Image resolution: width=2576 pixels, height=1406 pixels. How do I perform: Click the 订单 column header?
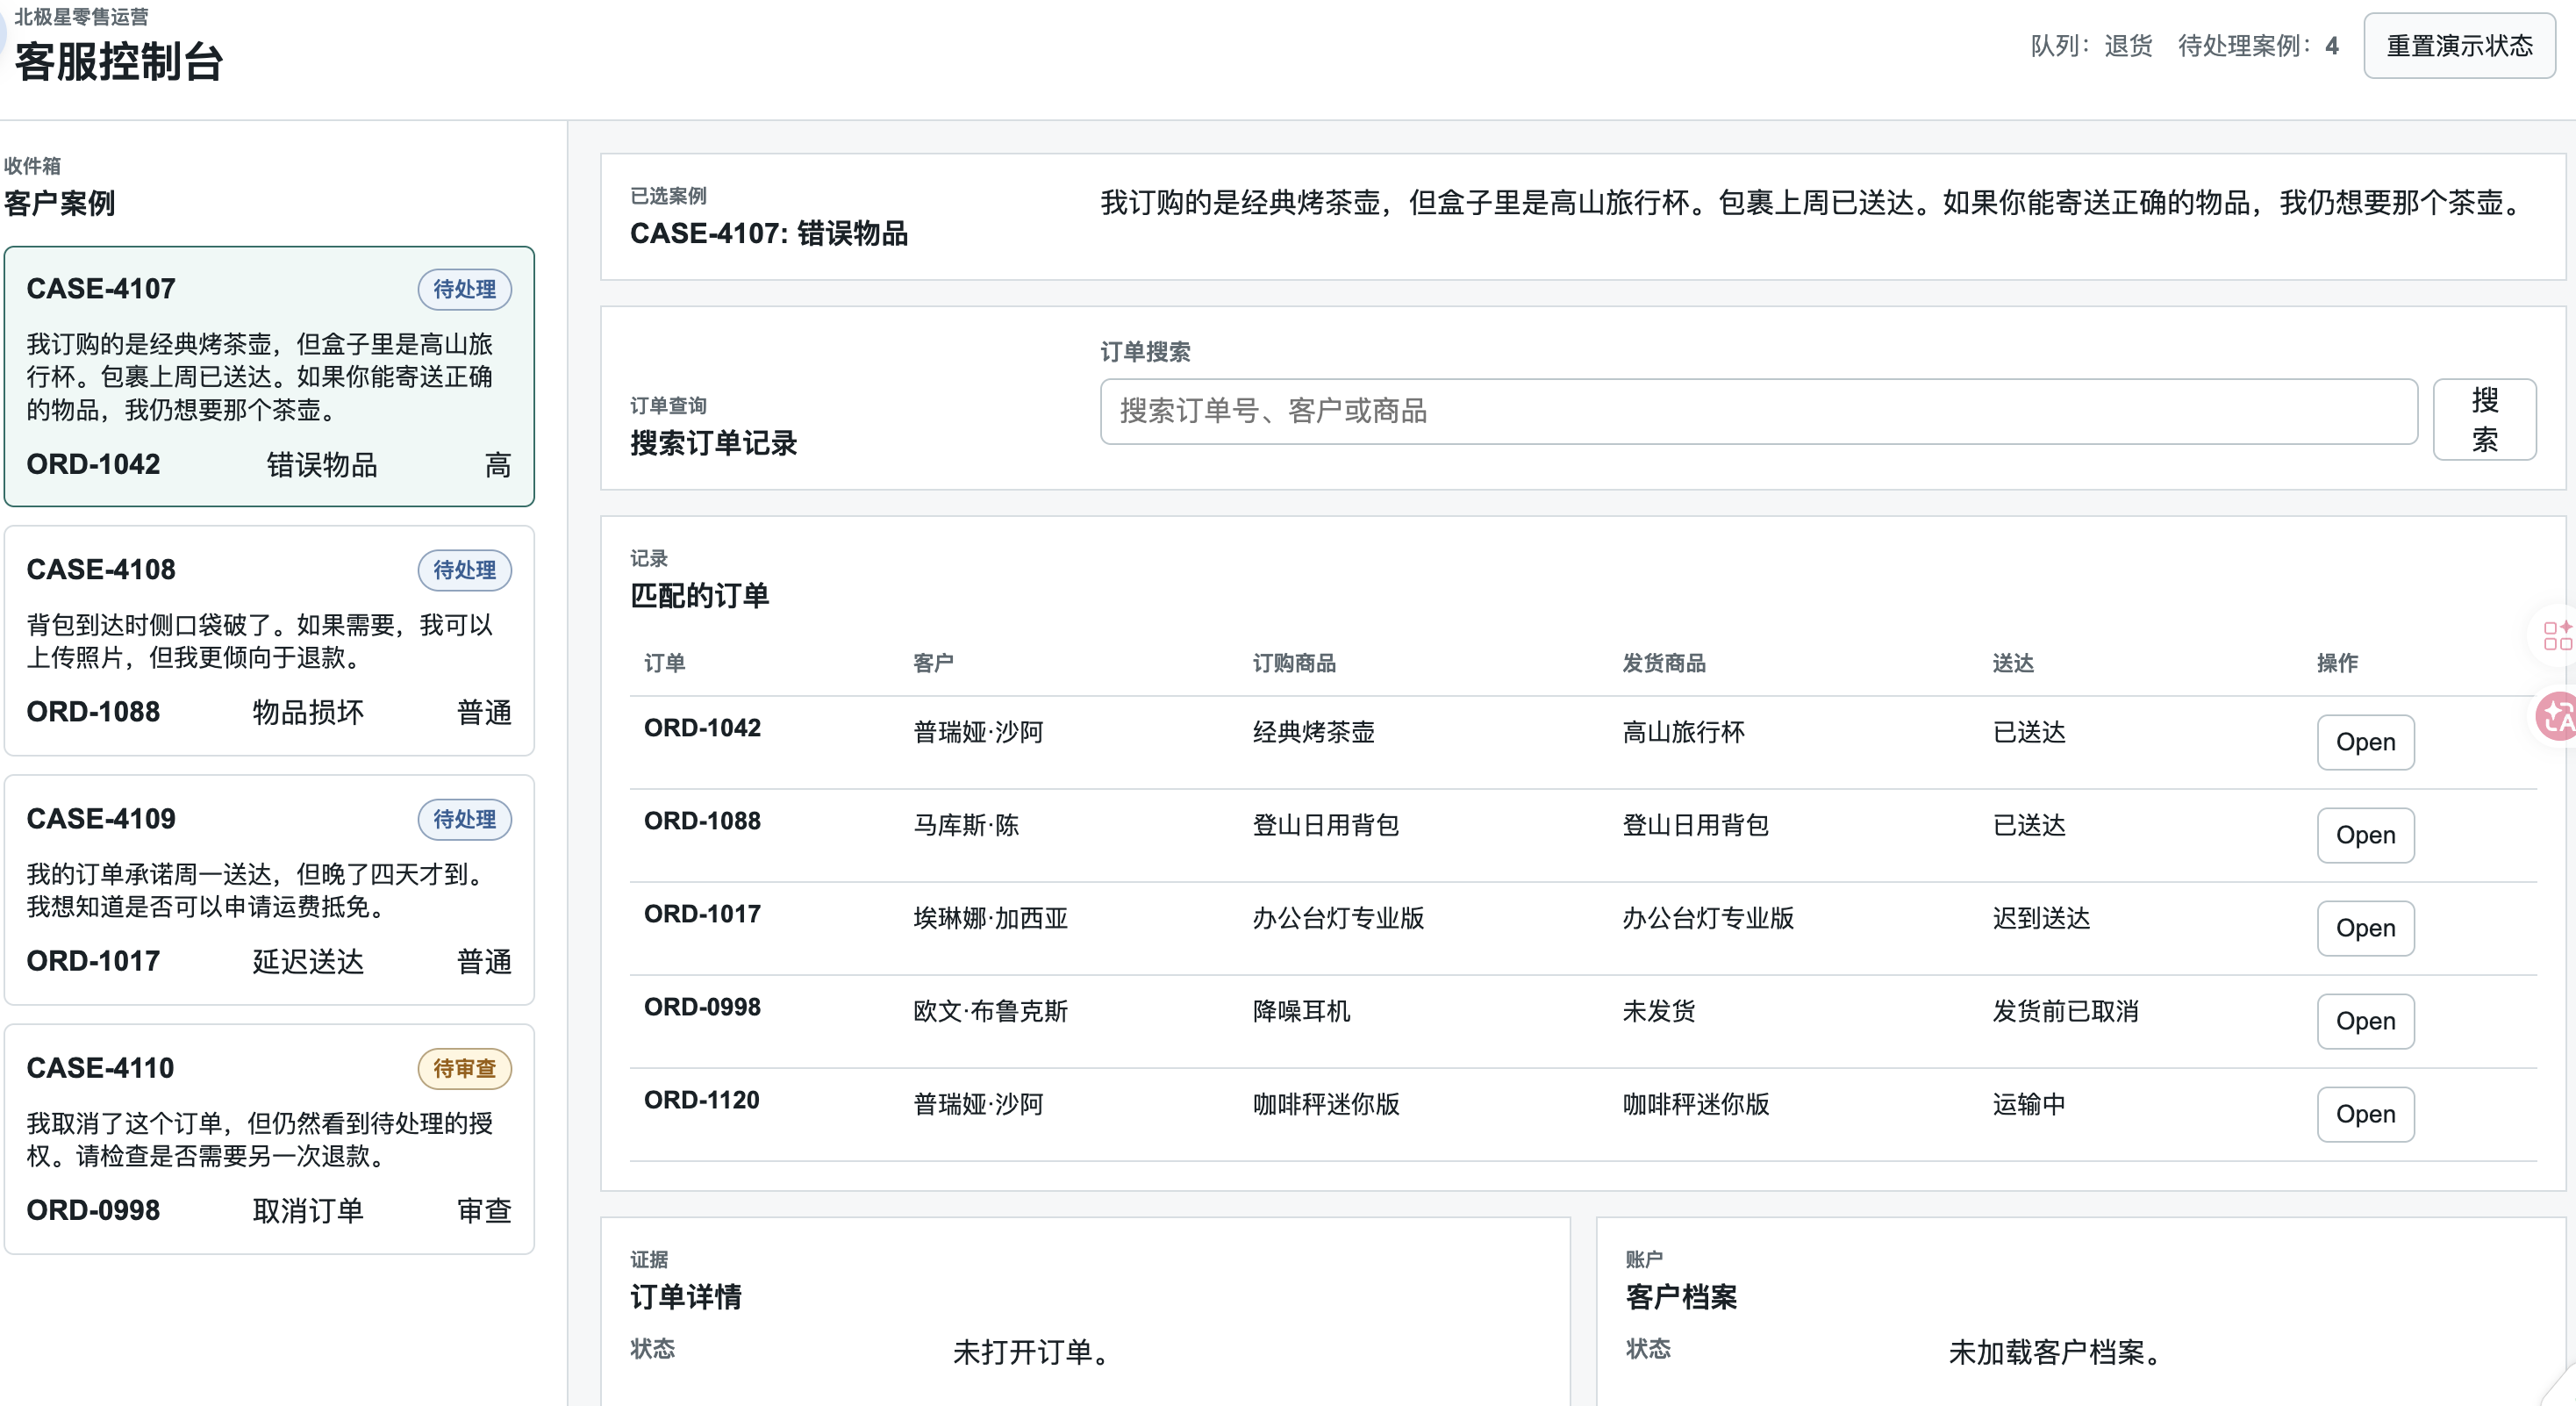(664, 663)
